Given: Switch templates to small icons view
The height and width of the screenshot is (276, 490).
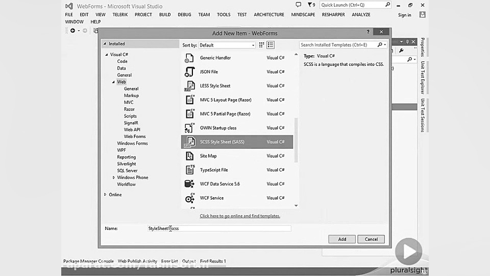Looking at the screenshot, I should coord(261,45).
